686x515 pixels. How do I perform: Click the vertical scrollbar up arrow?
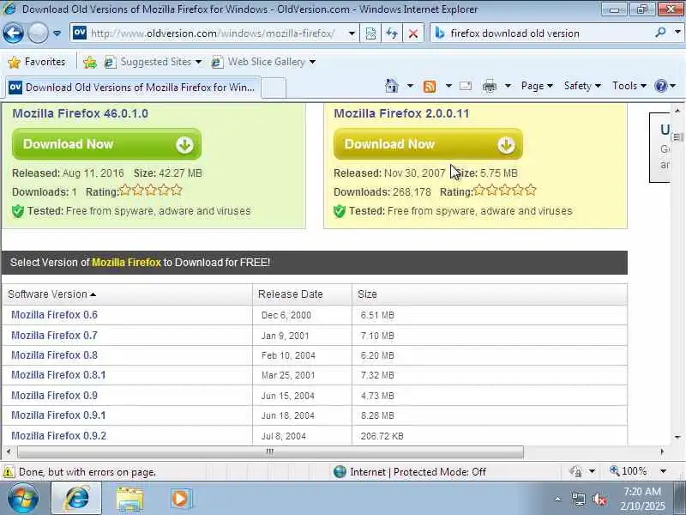coord(677,111)
